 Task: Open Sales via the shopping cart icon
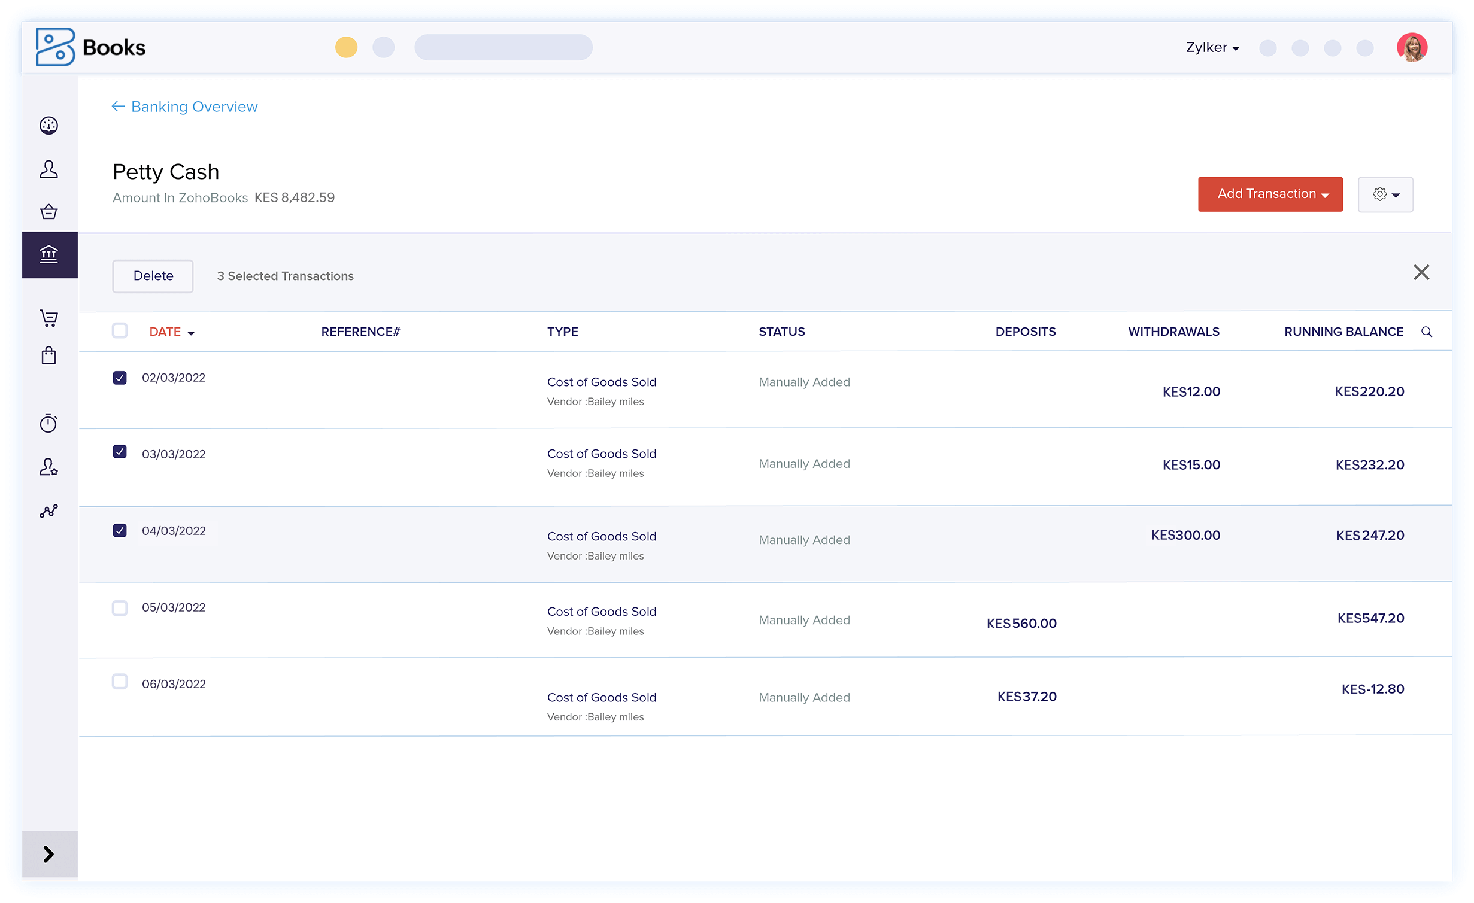point(49,318)
